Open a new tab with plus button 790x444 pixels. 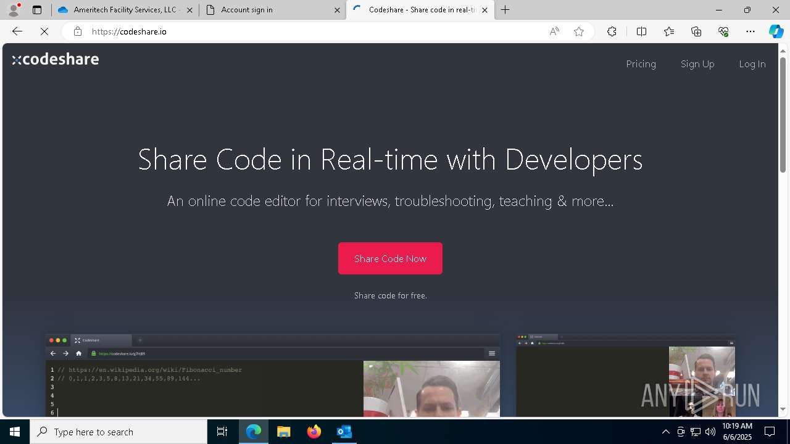point(505,10)
